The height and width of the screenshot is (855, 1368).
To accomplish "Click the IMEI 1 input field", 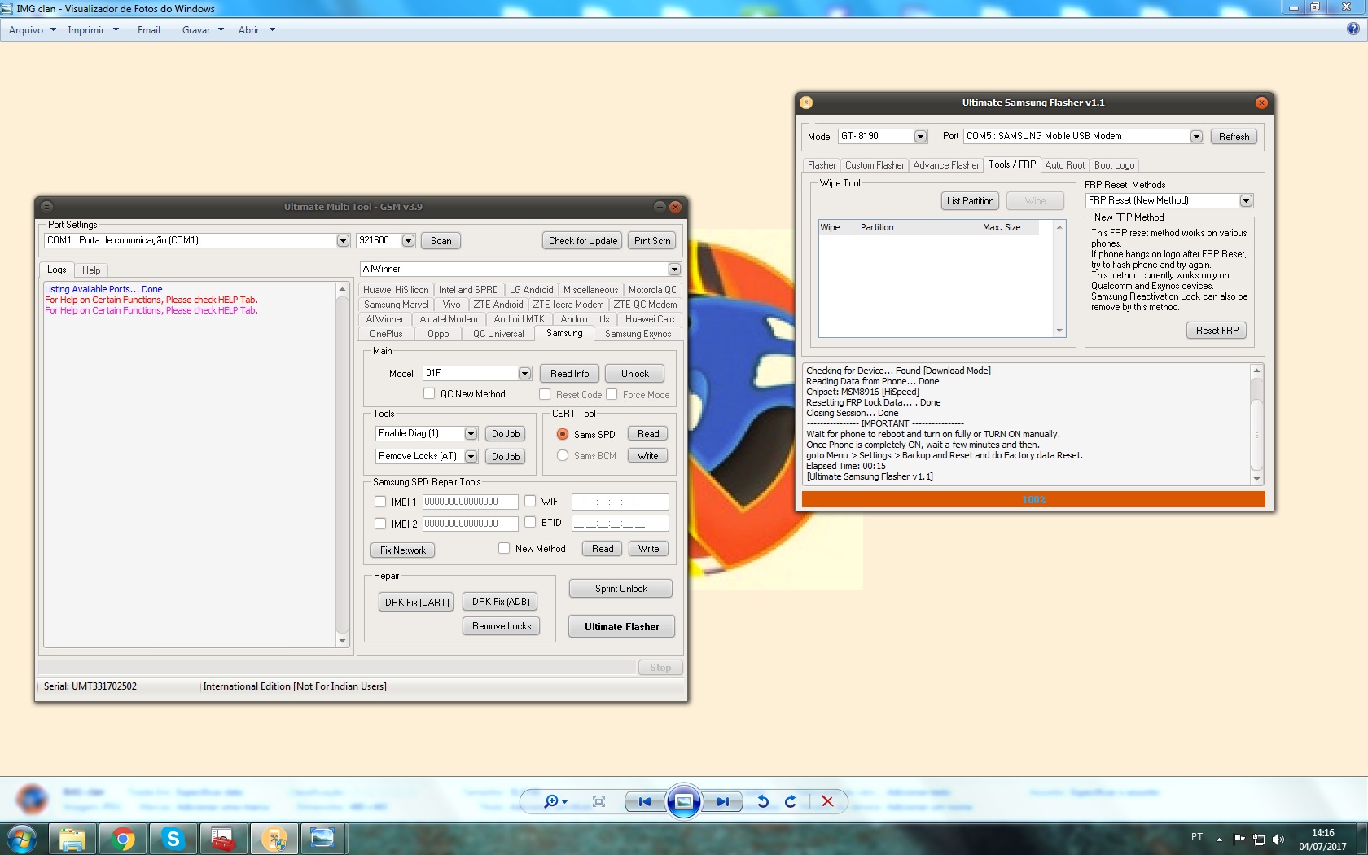I will (x=470, y=502).
